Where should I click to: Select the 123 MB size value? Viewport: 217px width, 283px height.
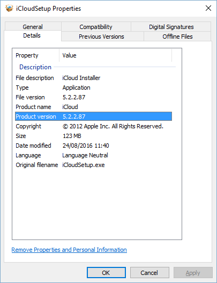(72, 136)
